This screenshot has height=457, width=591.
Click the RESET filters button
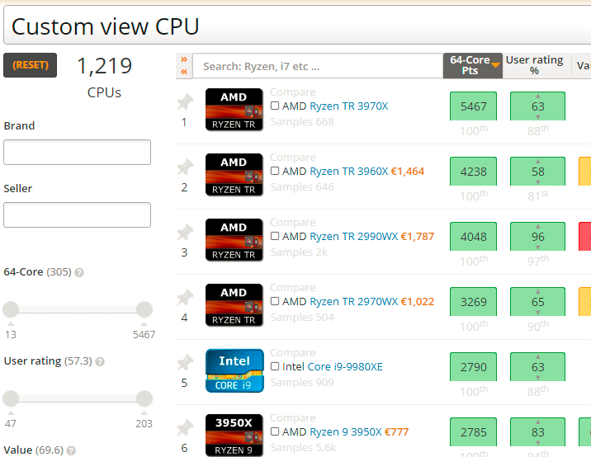31,65
